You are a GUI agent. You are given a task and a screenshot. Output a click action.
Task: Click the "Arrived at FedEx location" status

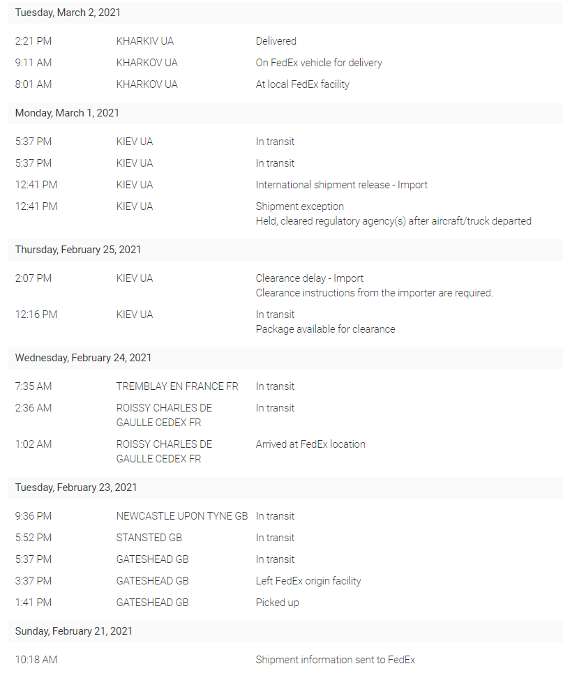310,444
